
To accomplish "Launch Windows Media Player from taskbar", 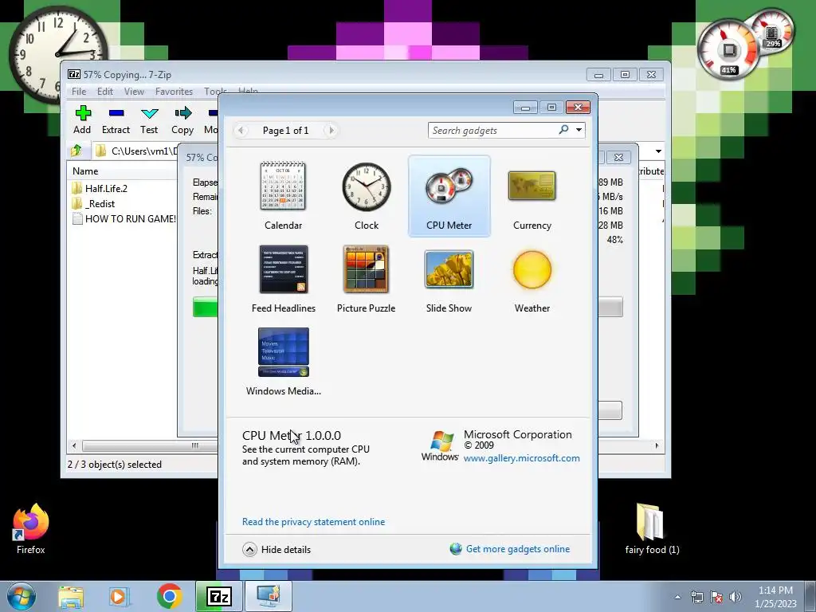I will tap(120, 596).
